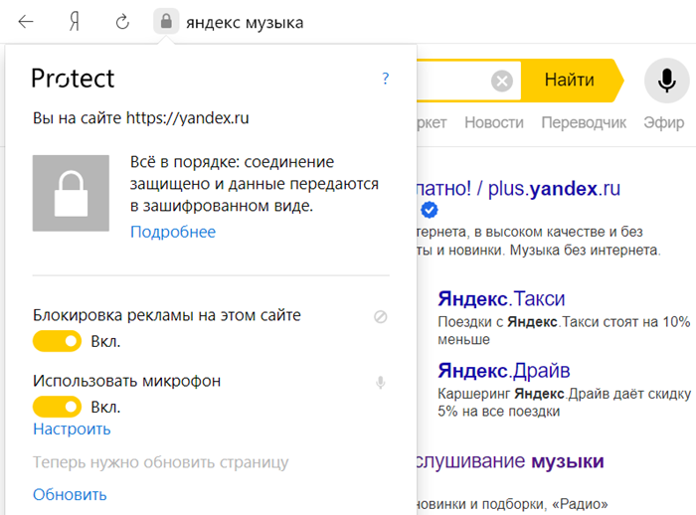Click address bar text яндекс музыка
The width and height of the screenshot is (696, 515).
pos(245,22)
